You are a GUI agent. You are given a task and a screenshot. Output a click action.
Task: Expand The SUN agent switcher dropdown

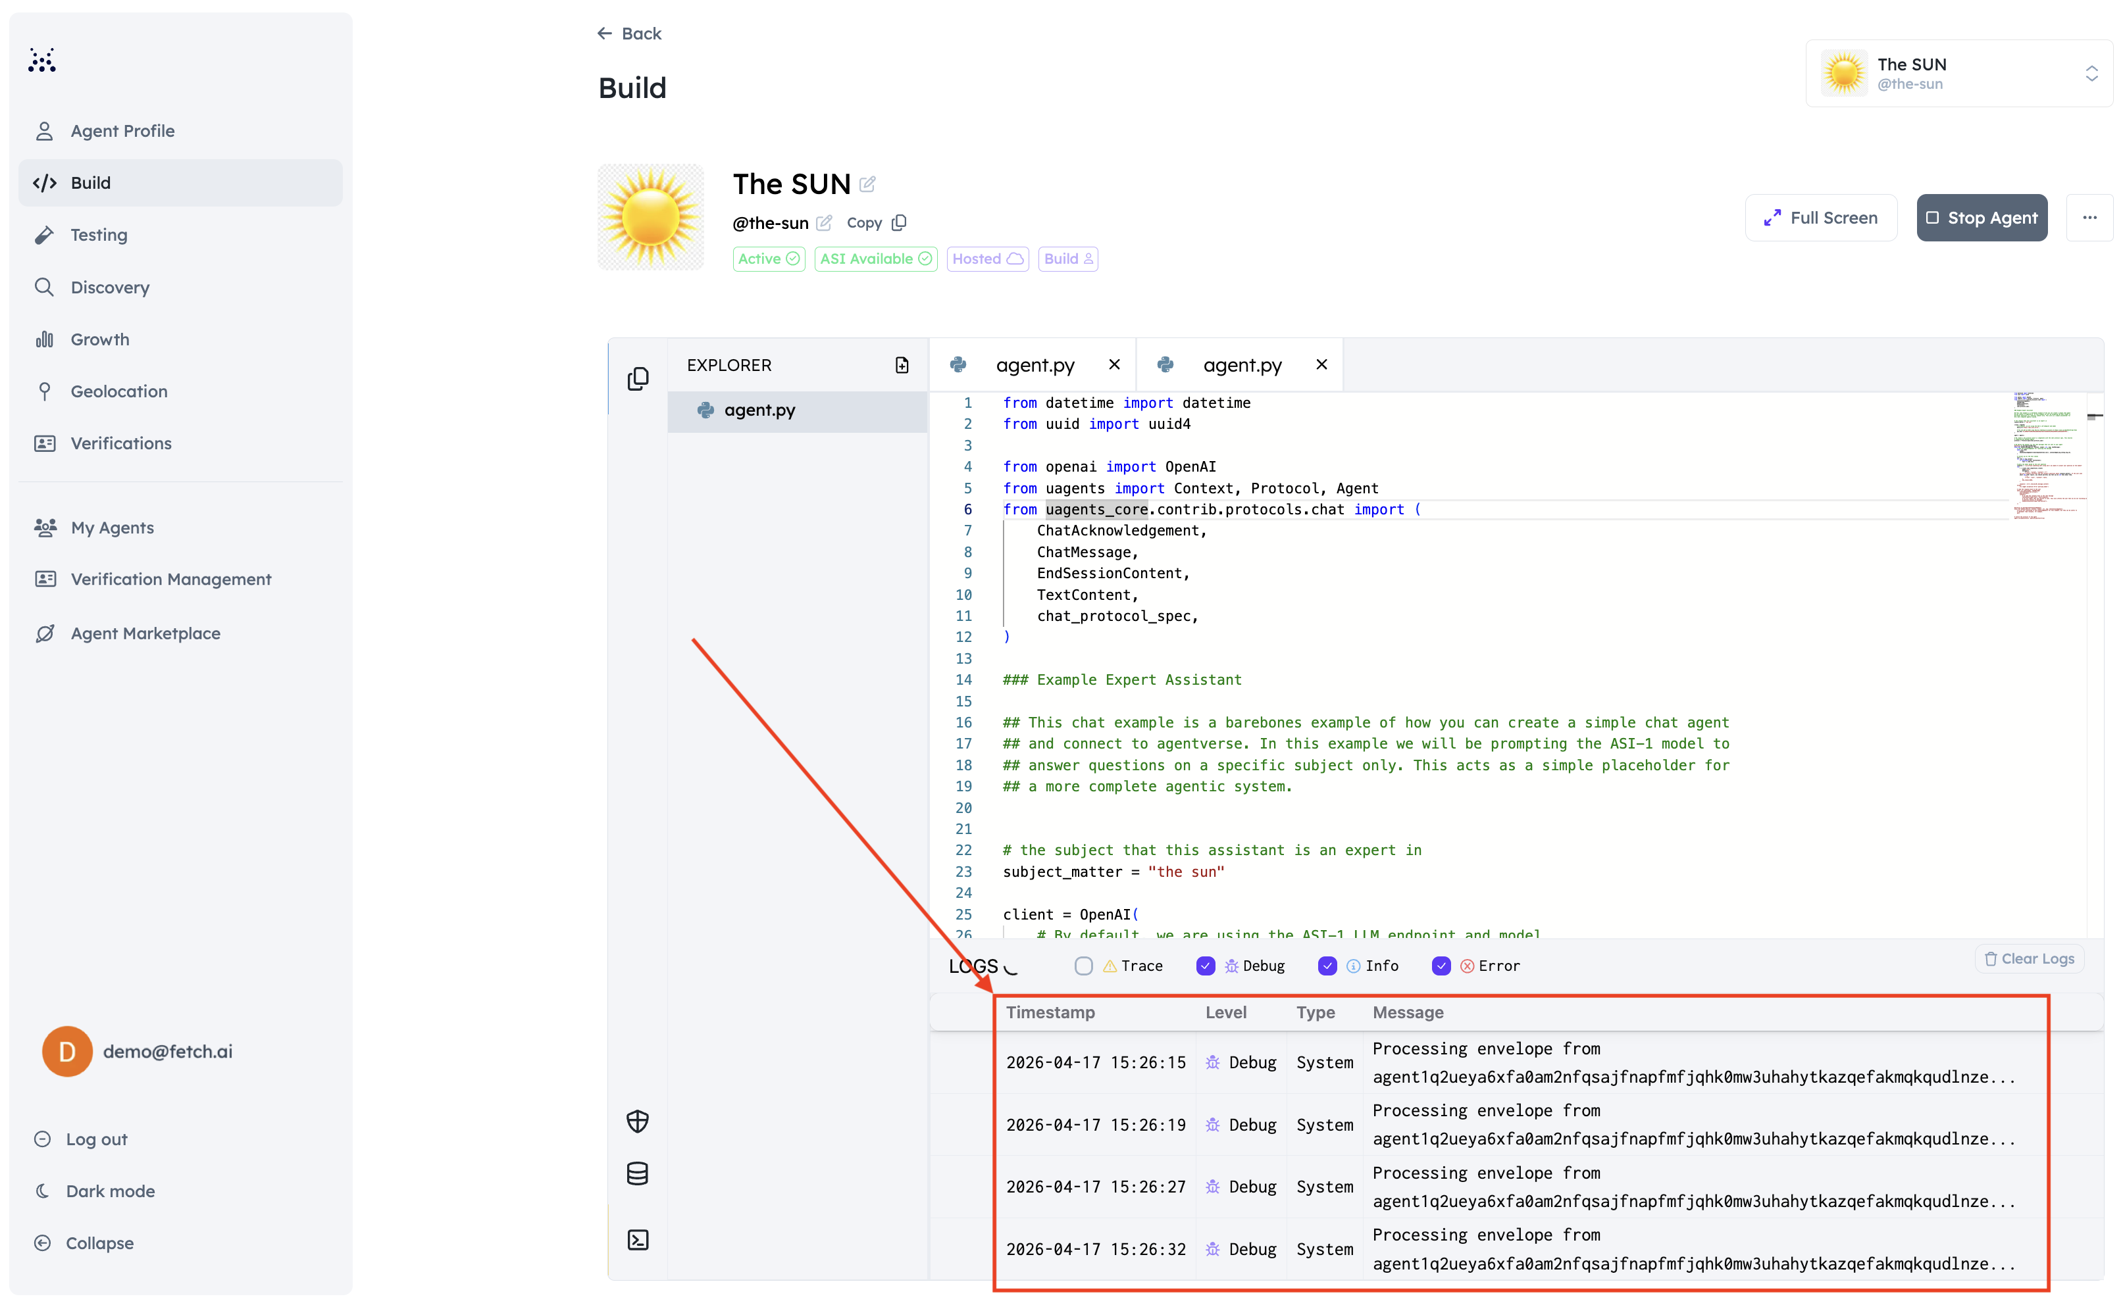point(2091,74)
